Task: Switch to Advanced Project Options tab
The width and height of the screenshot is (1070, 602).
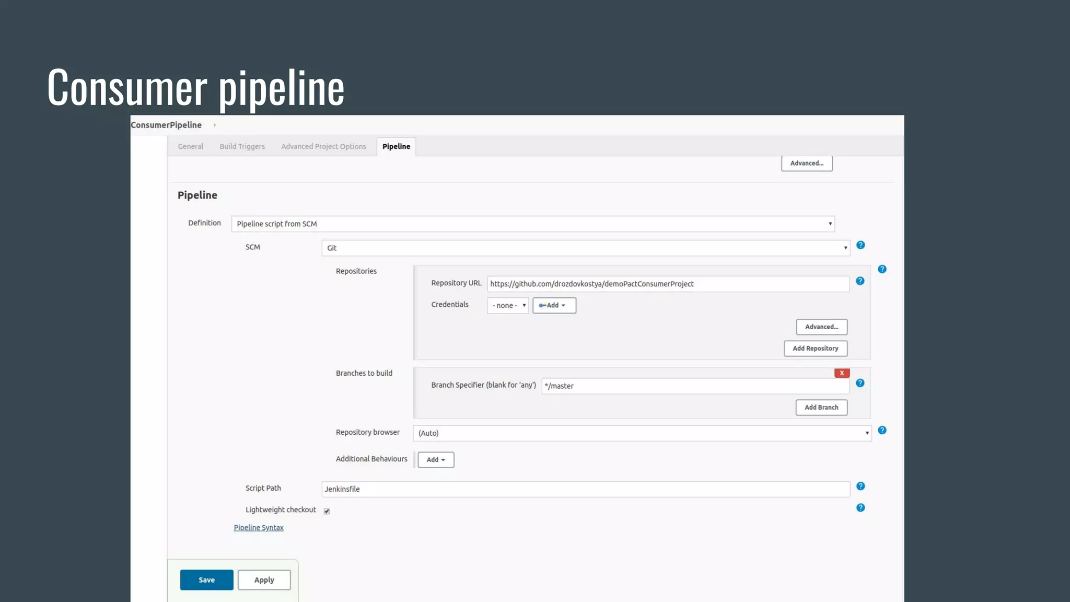Action: coord(323,146)
